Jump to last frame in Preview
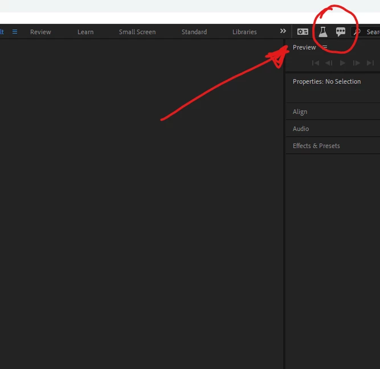The image size is (380, 369). pos(370,63)
